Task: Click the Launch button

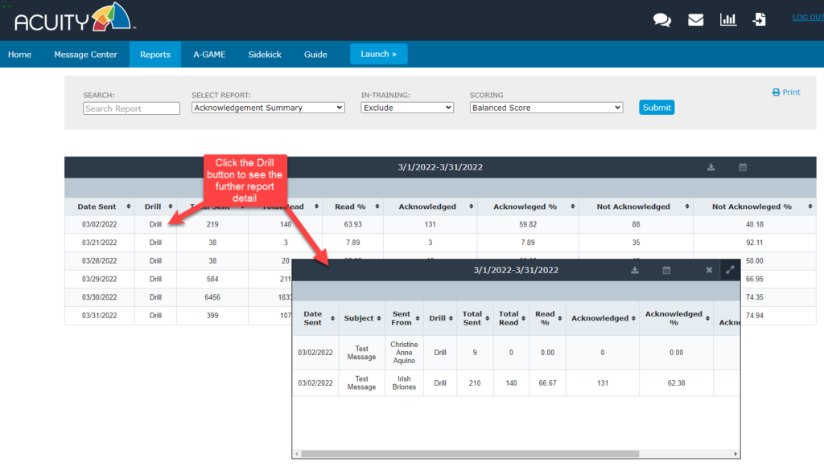Action: [x=378, y=54]
